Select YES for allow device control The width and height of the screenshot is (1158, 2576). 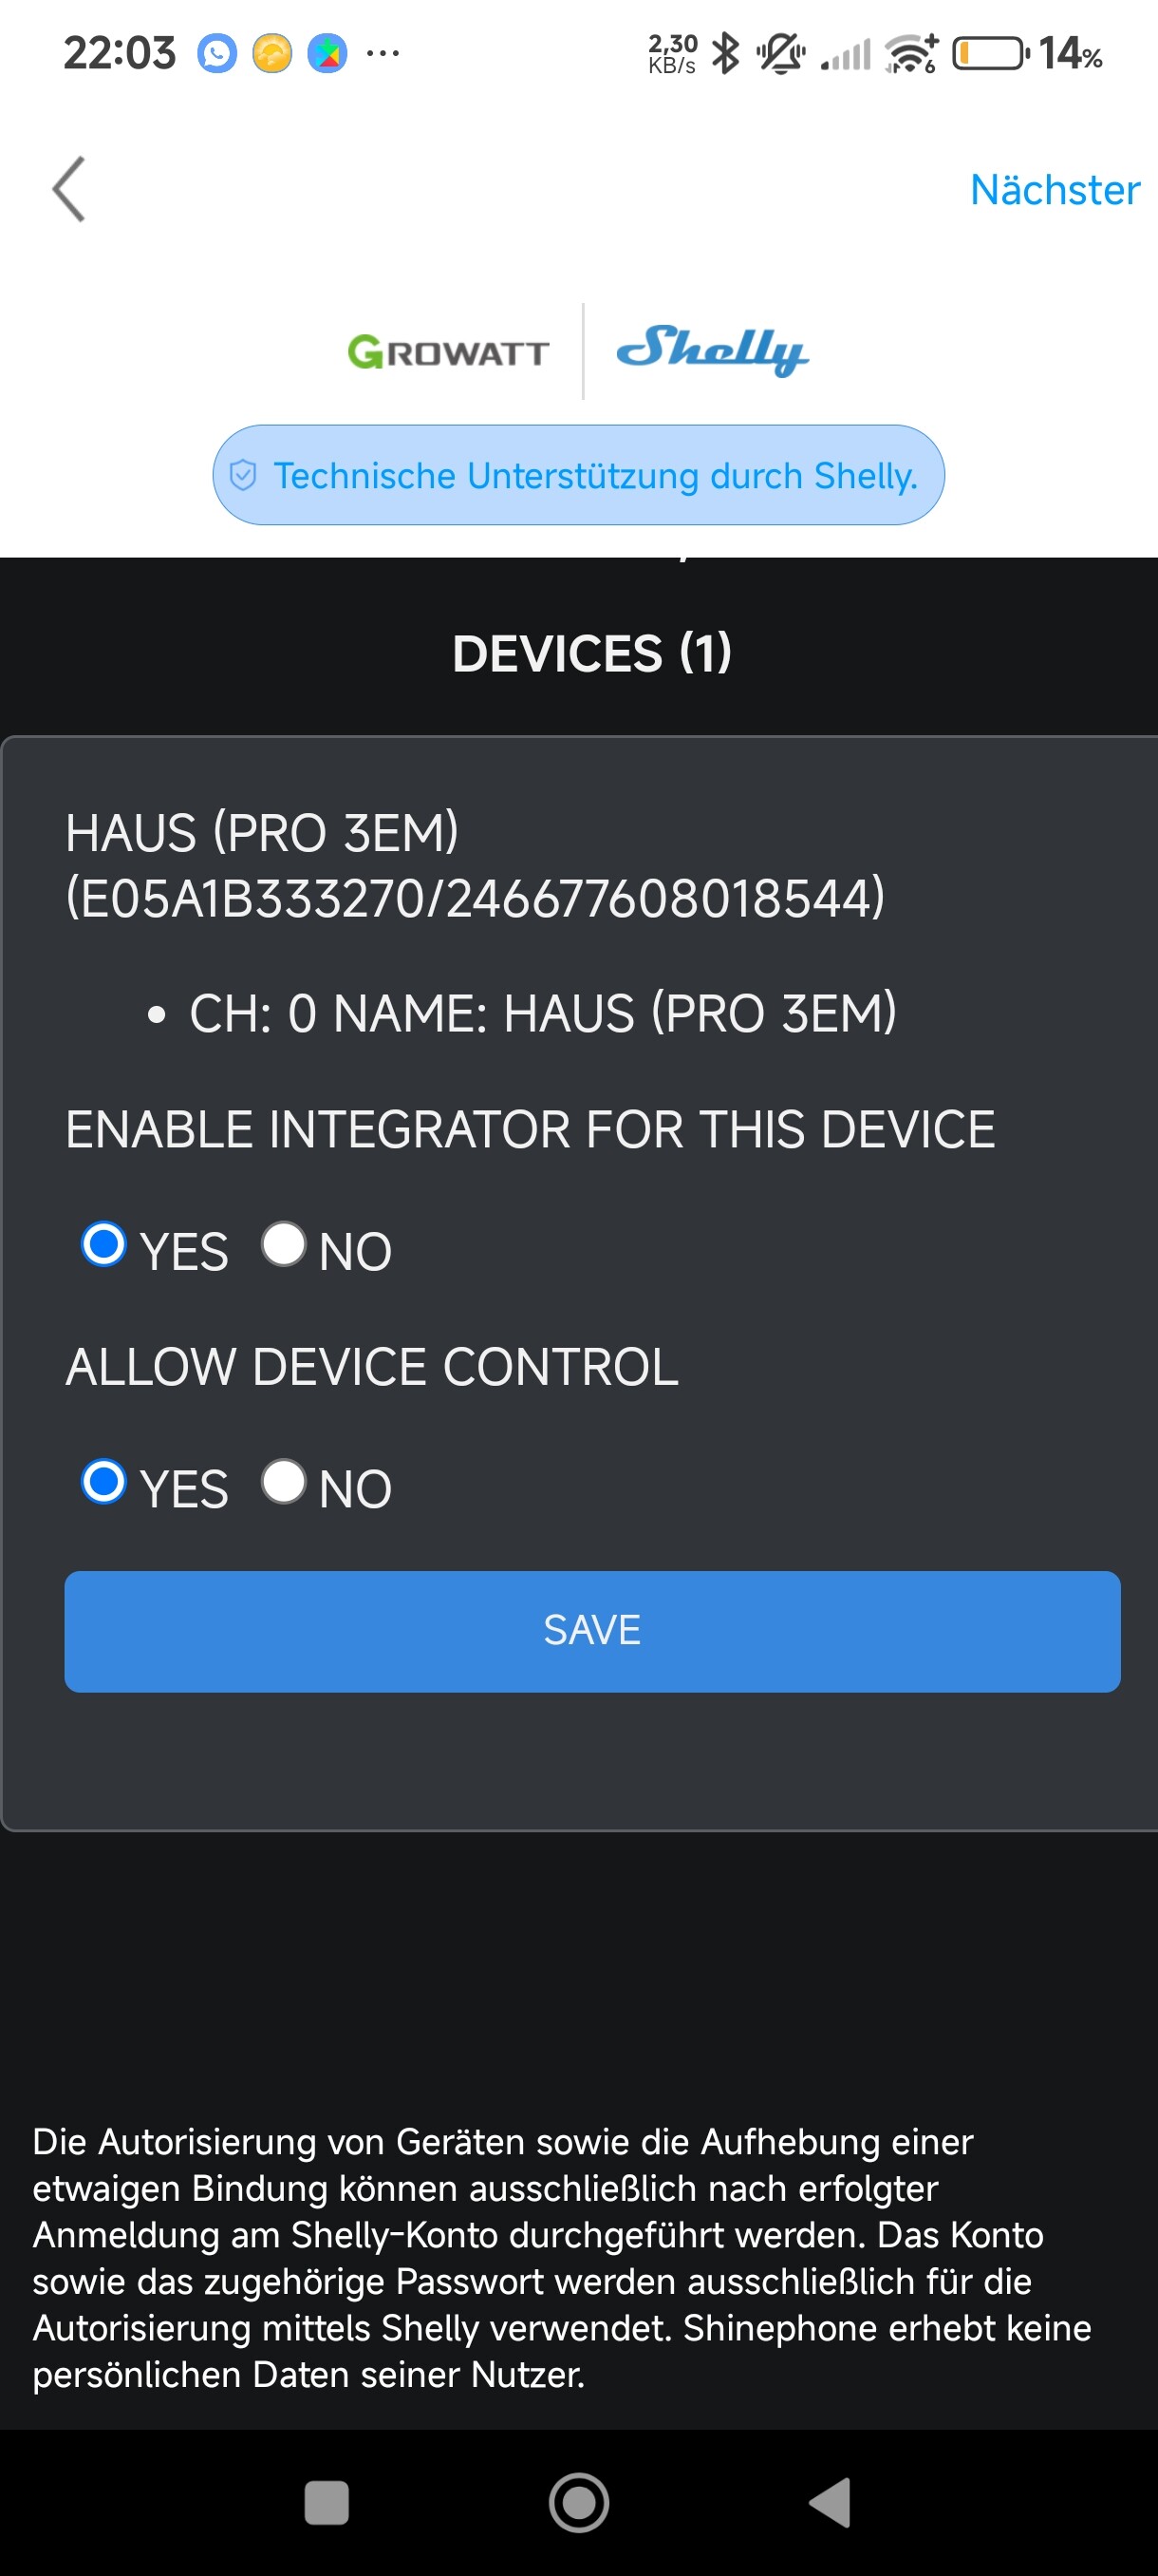click(103, 1481)
